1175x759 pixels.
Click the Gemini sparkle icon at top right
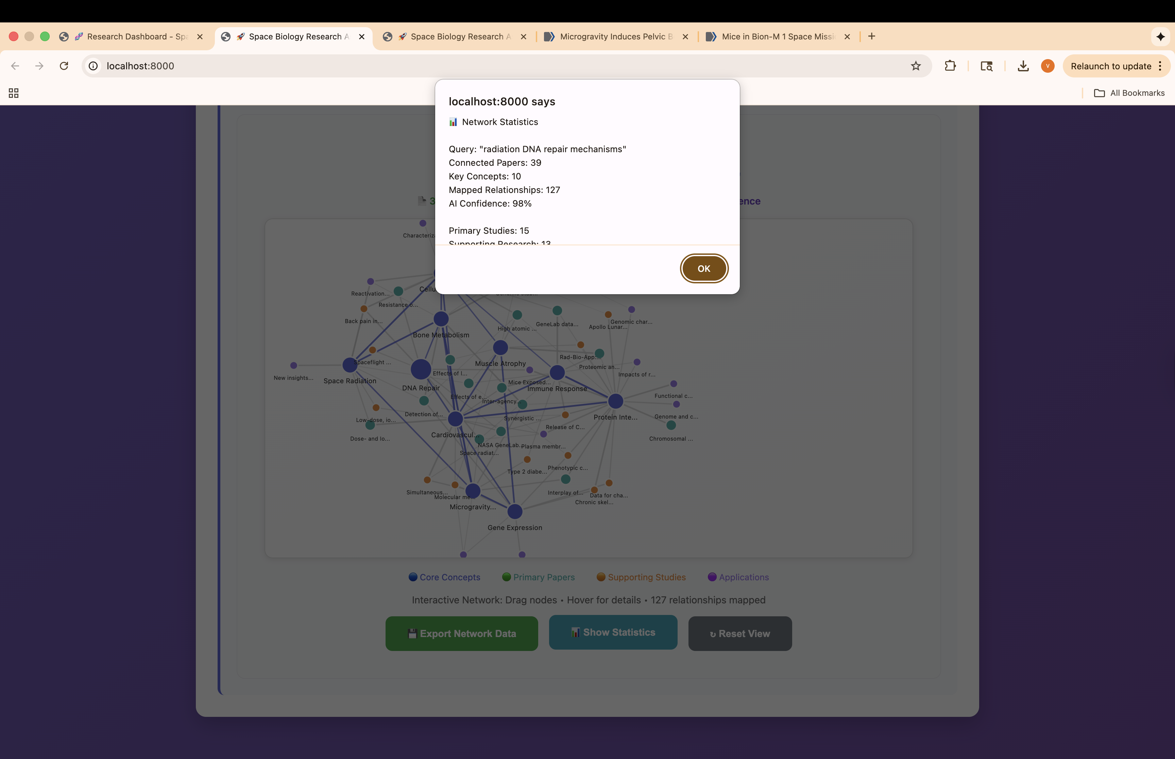coord(1161,36)
